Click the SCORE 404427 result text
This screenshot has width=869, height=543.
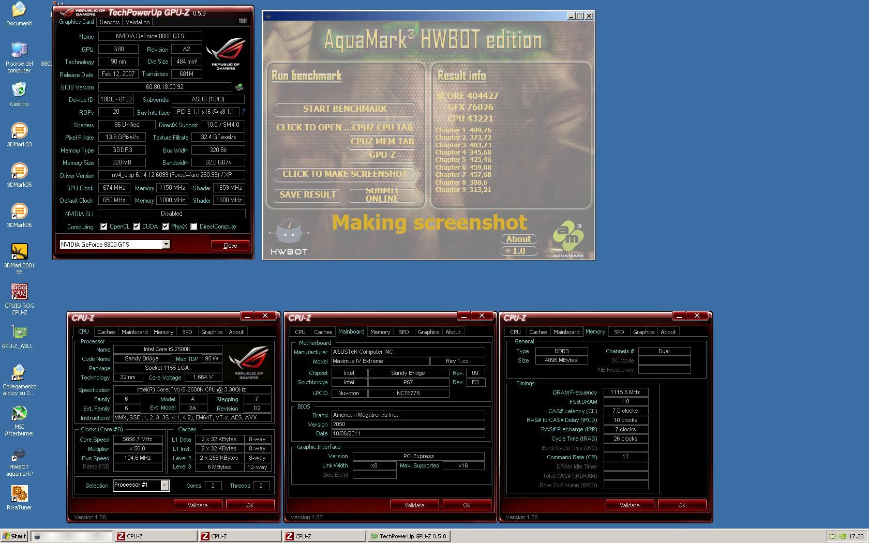pos(468,96)
